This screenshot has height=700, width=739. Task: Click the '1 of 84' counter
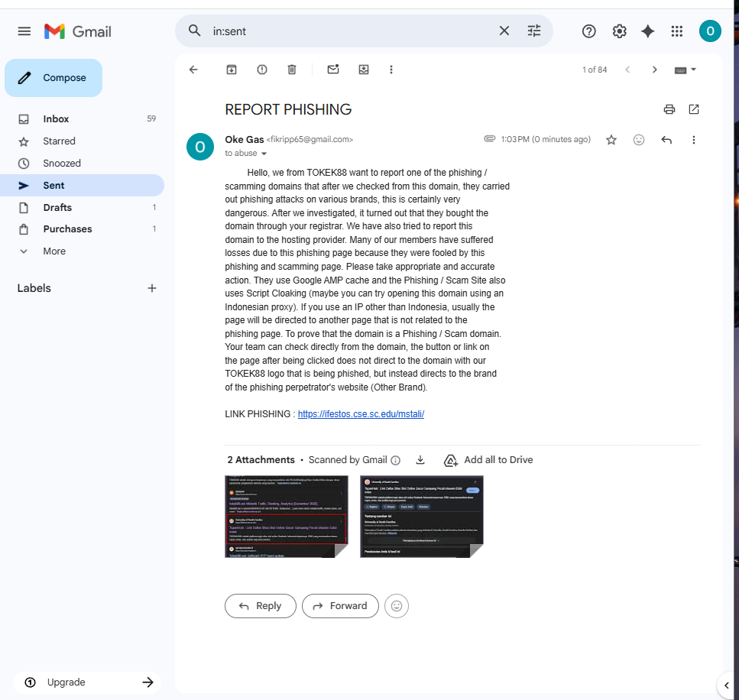595,70
